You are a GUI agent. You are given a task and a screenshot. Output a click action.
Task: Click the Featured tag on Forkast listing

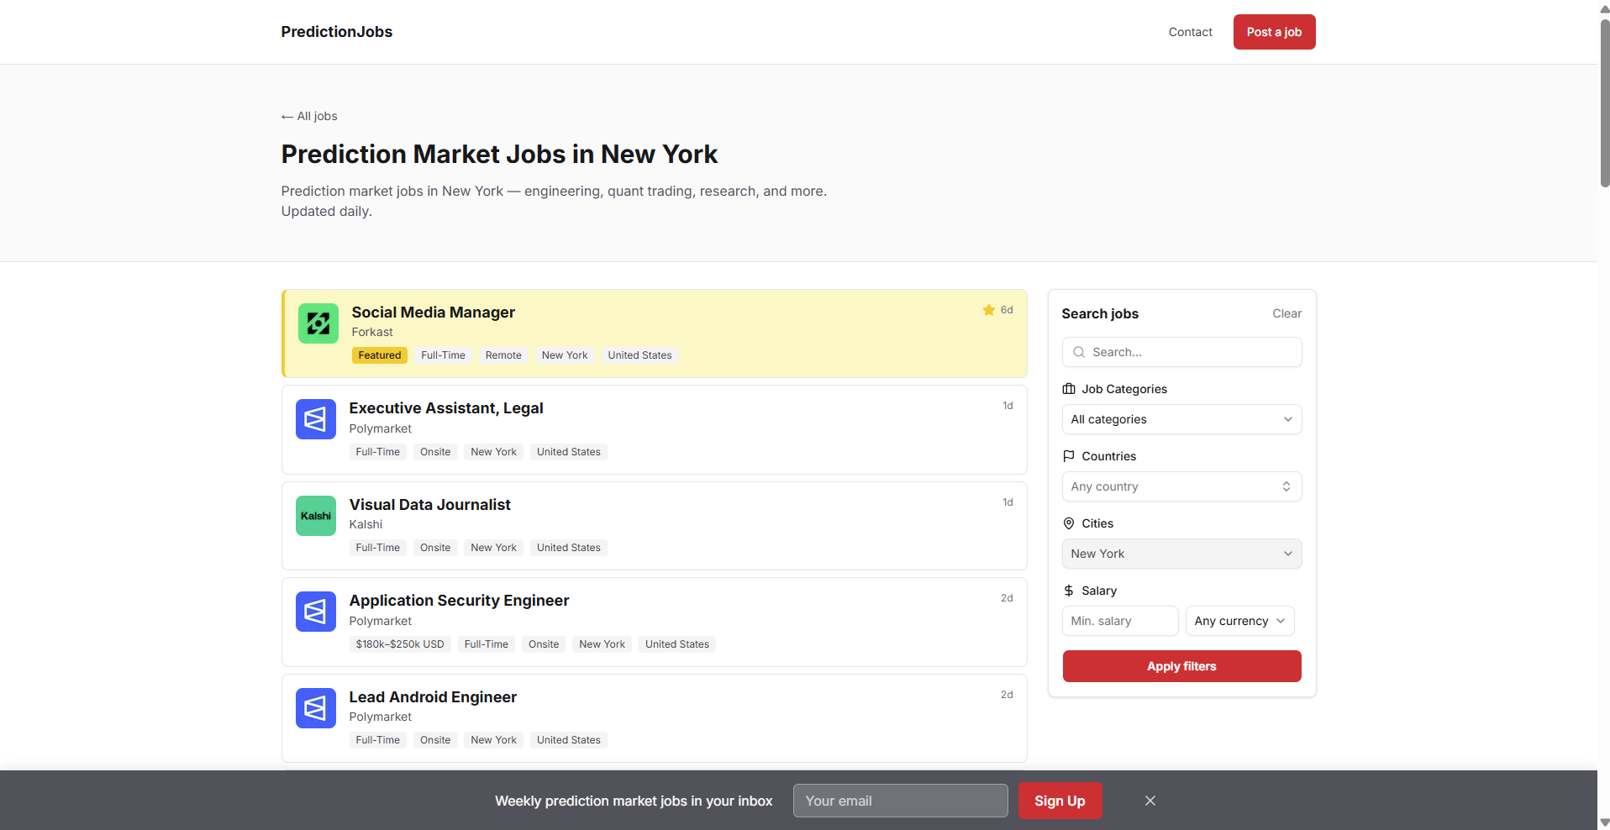tap(380, 355)
